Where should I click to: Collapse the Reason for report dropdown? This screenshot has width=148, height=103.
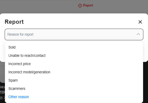click(74, 34)
